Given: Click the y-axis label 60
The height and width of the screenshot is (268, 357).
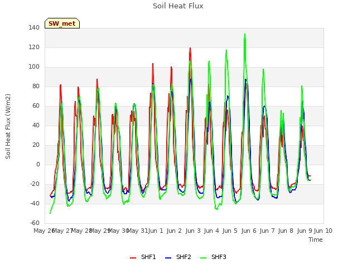Looking at the screenshot, I should 36,106.
